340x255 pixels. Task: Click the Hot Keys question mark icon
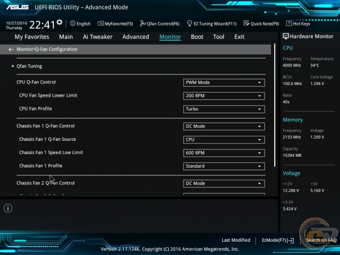tap(289, 23)
